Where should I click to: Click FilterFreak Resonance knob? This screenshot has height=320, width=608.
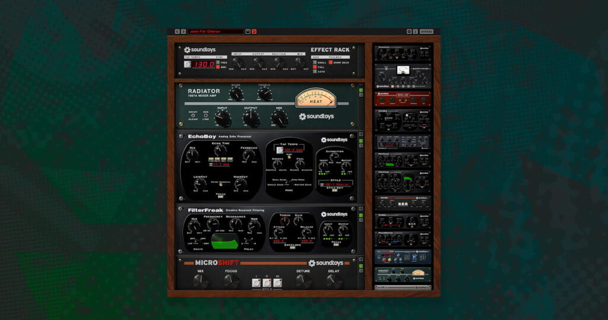[235, 224]
